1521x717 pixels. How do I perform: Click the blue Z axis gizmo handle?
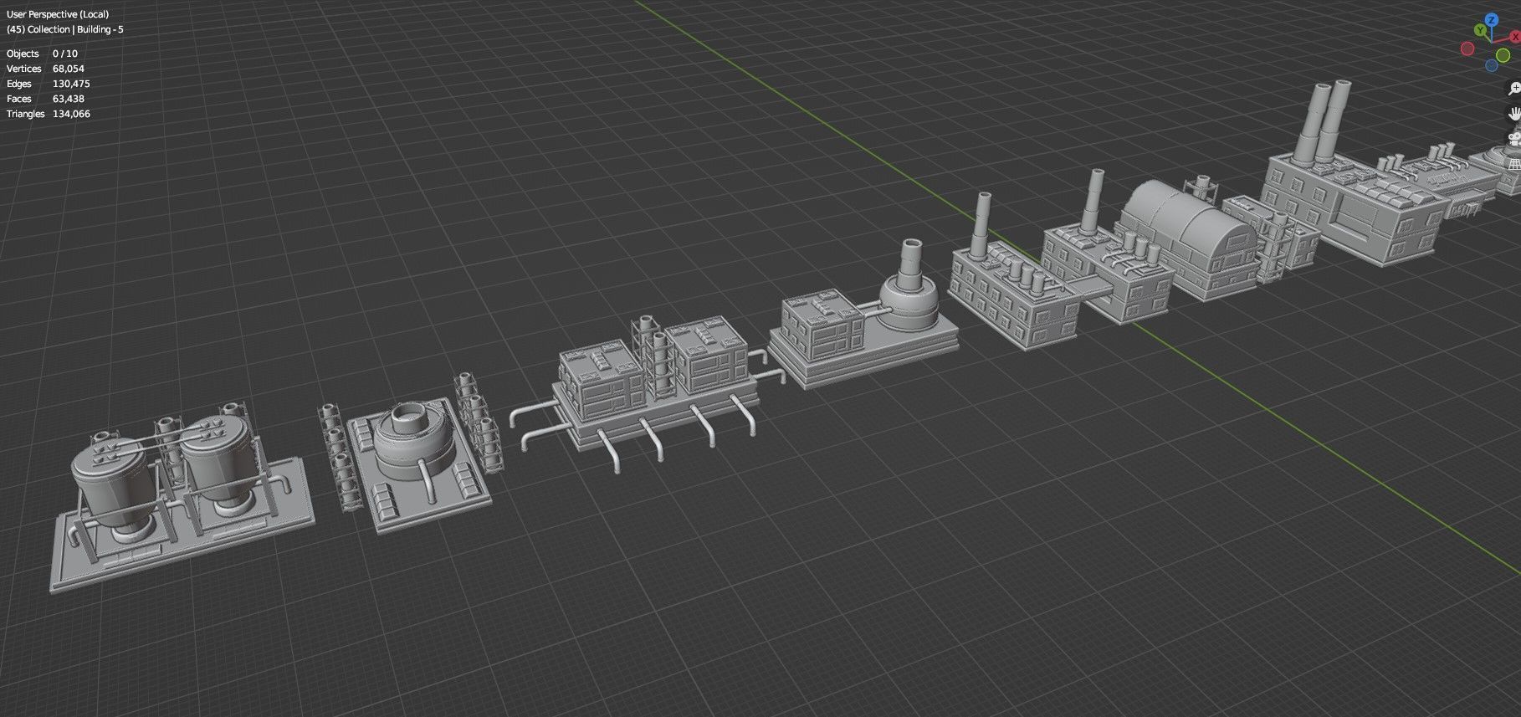click(1492, 20)
